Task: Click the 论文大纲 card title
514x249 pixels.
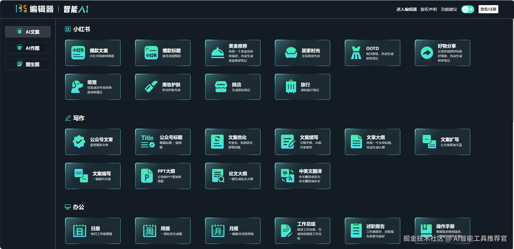Action: point(238,174)
